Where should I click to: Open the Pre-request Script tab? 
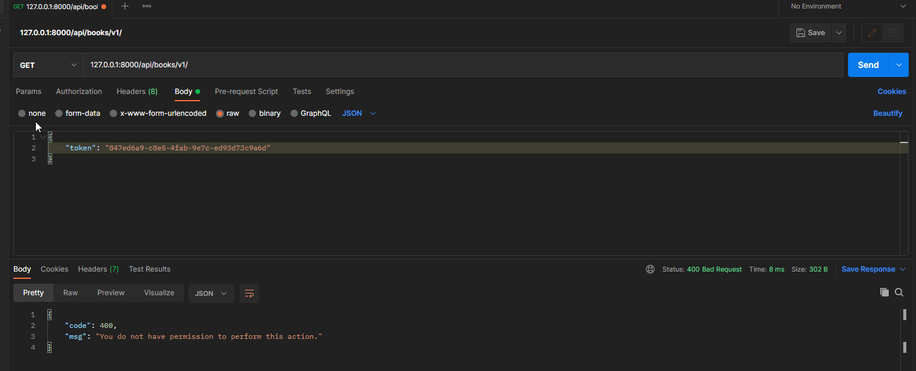[x=246, y=92]
